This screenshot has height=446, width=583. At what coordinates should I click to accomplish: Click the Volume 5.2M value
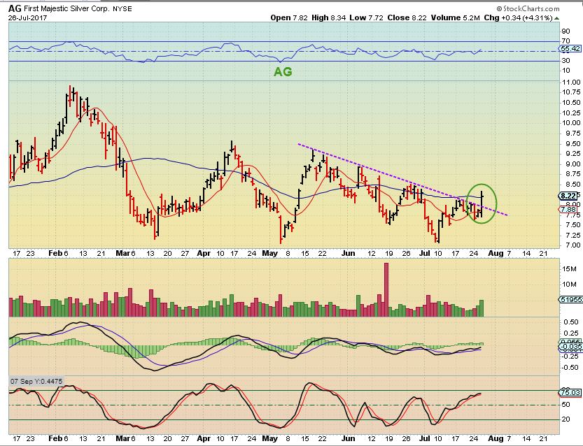pyautogui.click(x=455, y=17)
